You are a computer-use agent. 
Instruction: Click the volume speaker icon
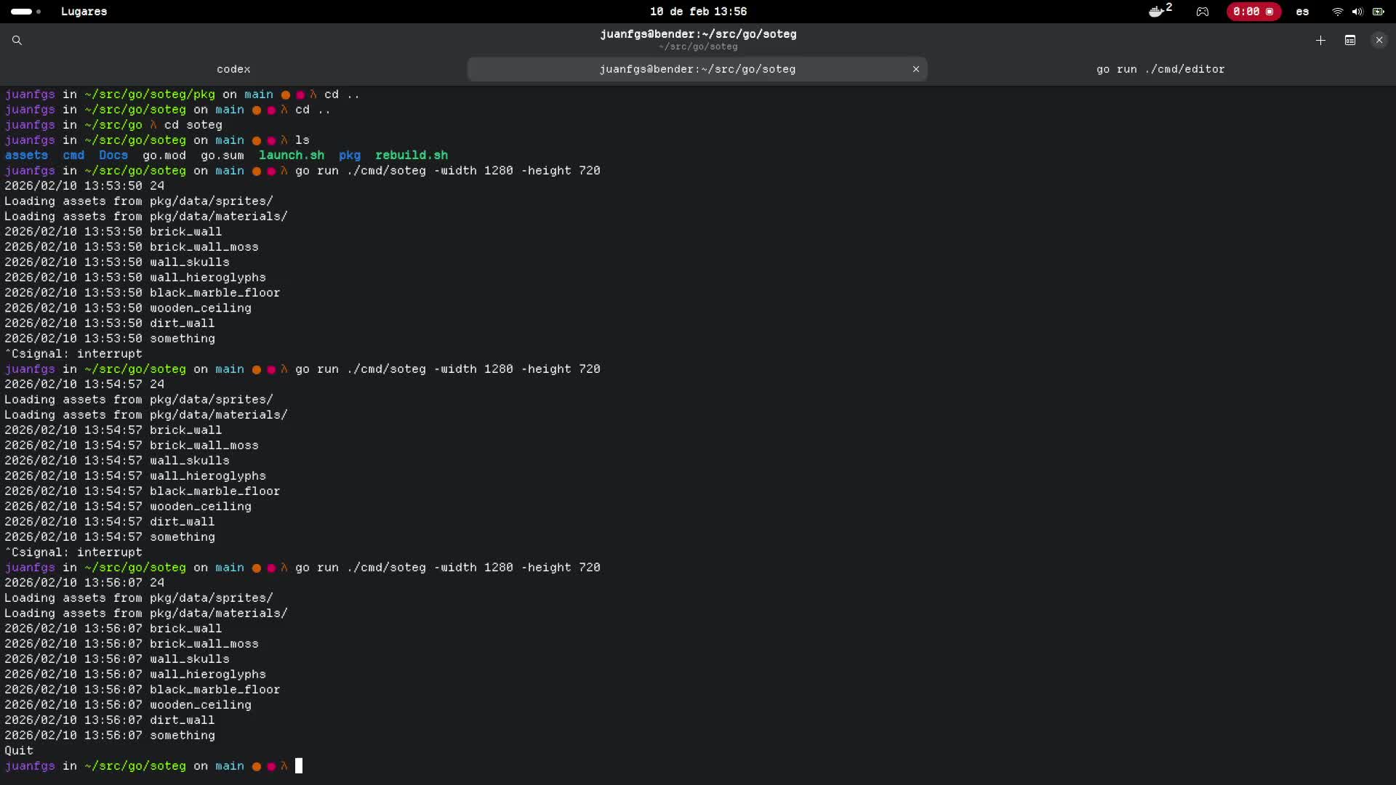[1357, 12]
